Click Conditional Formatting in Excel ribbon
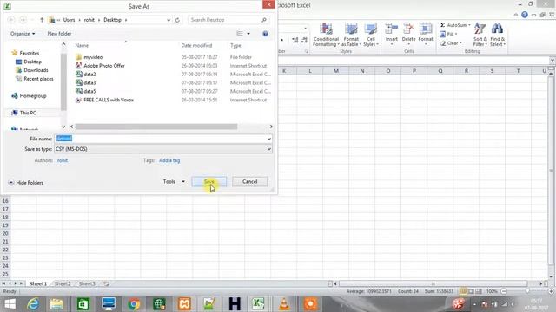Viewport: 556px width, 312px height. [x=326, y=35]
